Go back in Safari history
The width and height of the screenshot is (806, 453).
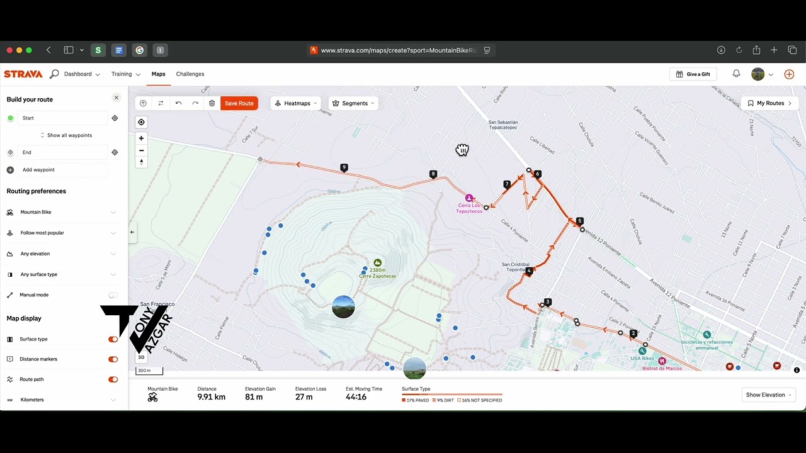48,50
